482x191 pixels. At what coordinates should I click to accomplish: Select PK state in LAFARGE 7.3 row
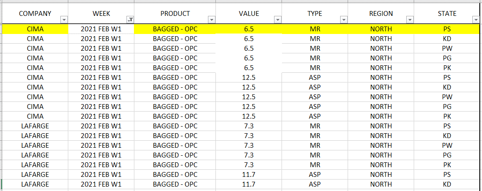point(447,165)
